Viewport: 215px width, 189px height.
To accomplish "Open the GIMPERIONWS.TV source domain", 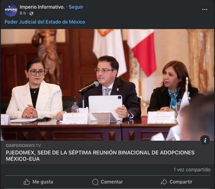I will [23, 145].
